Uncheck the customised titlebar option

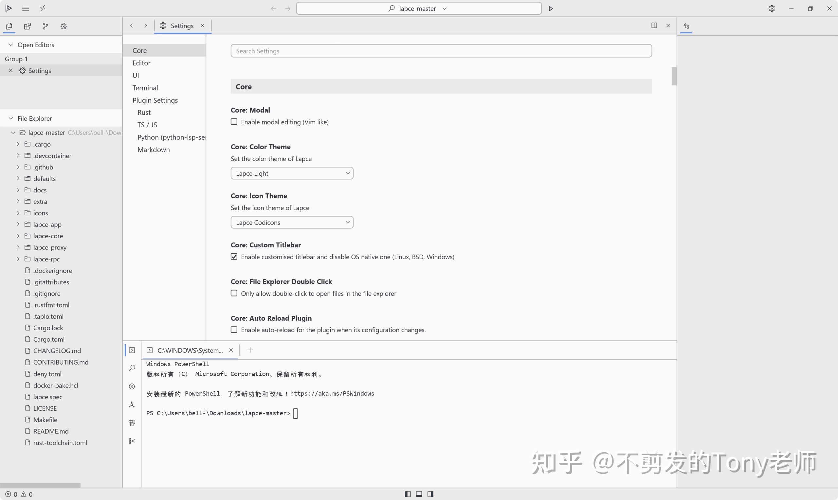(234, 257)
